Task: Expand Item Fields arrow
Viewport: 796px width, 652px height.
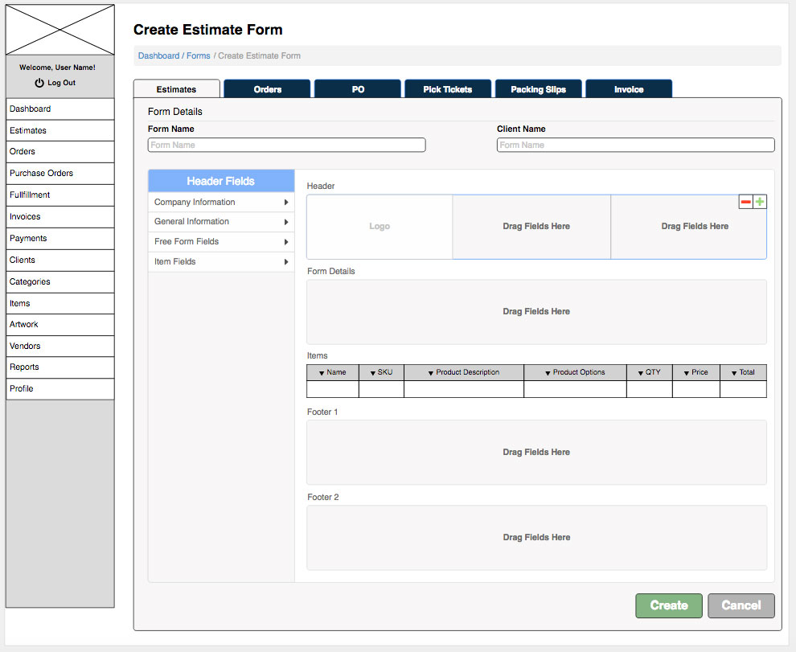Action: point(286,262)
